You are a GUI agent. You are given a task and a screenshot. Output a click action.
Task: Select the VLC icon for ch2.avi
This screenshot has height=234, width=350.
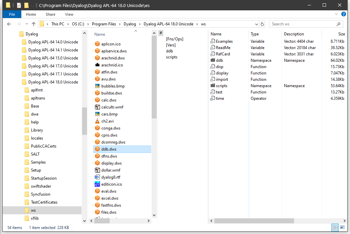tap(97, 121)
